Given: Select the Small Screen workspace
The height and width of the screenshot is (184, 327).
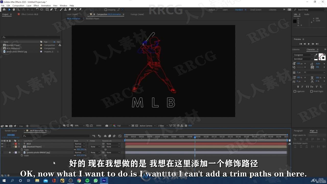Looking at the screenshot, I should coord(256,10).
